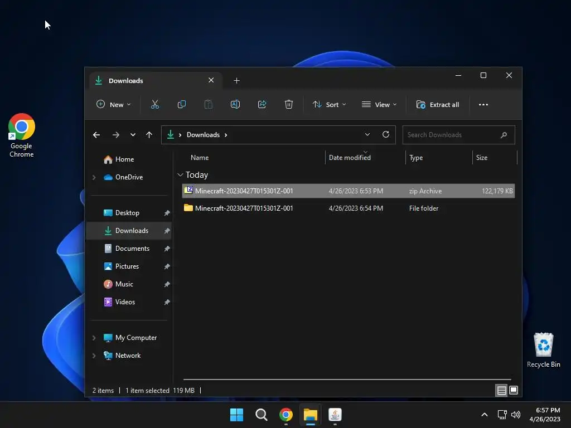Screen dimensions: 571x428
Task: Open Documents in navigation pane
Action: point(129,249)
